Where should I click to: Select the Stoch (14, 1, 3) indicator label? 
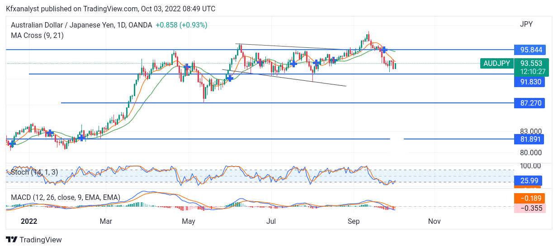(x=34, y=172)
